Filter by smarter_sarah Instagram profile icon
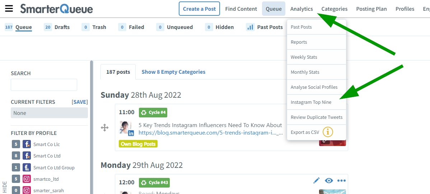The width and height of the screenshot is (430, 194). coord(27,190)
